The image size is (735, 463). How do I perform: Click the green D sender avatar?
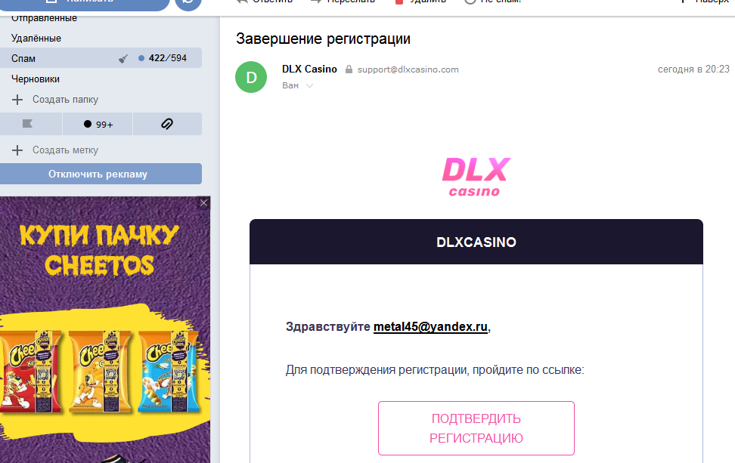coord(251,77)
